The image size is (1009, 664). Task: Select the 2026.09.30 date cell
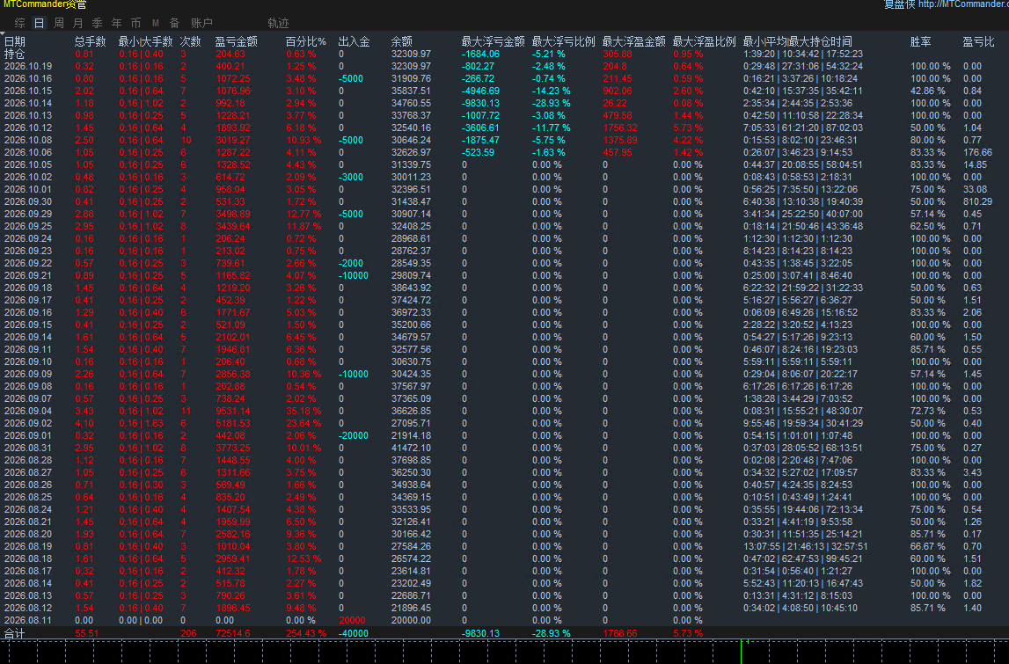point(28,201)
